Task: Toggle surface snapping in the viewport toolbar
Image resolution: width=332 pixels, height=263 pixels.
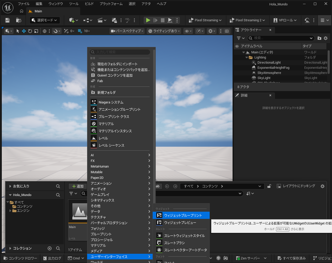Action: coord(57,31)
